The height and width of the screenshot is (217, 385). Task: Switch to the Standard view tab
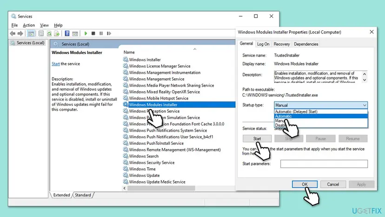(83, 195)
